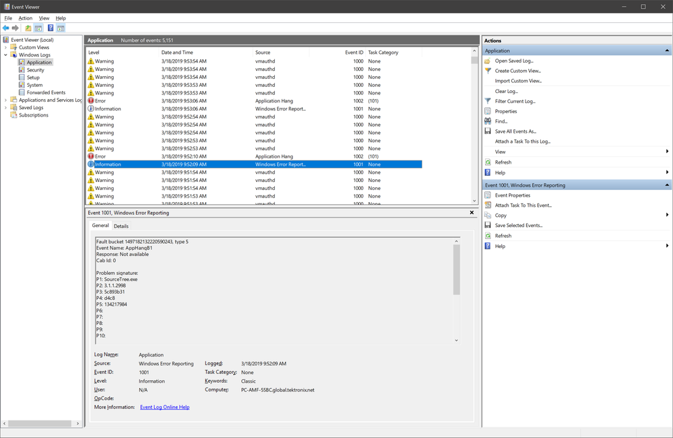
Task: Click Import Custom View action
Action: click(518, 81)
